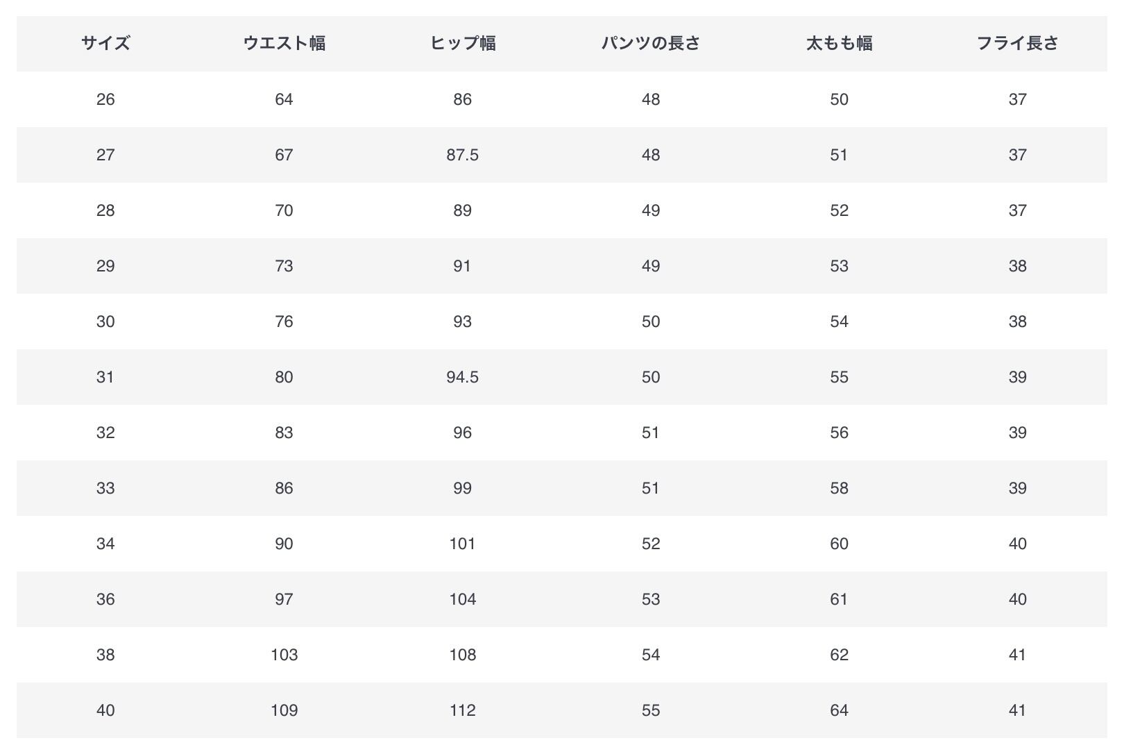Click the 87.5 hip width cell

click(x=462, y=155)
